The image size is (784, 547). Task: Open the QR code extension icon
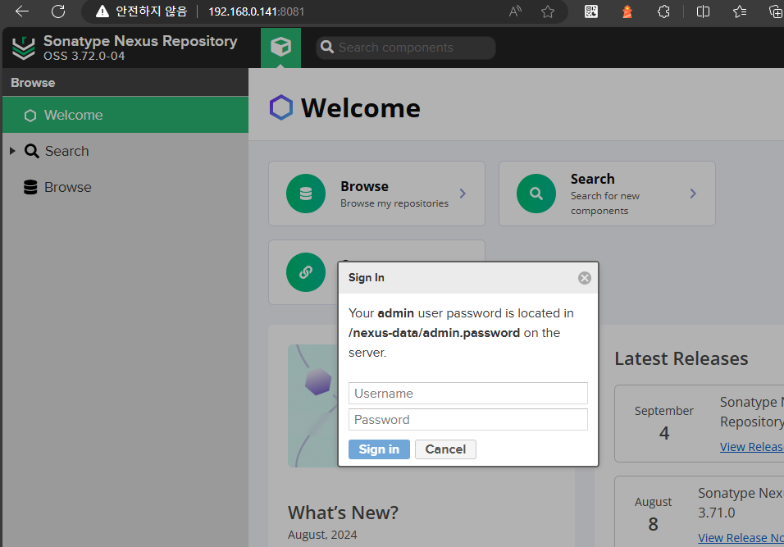[591, 11]
